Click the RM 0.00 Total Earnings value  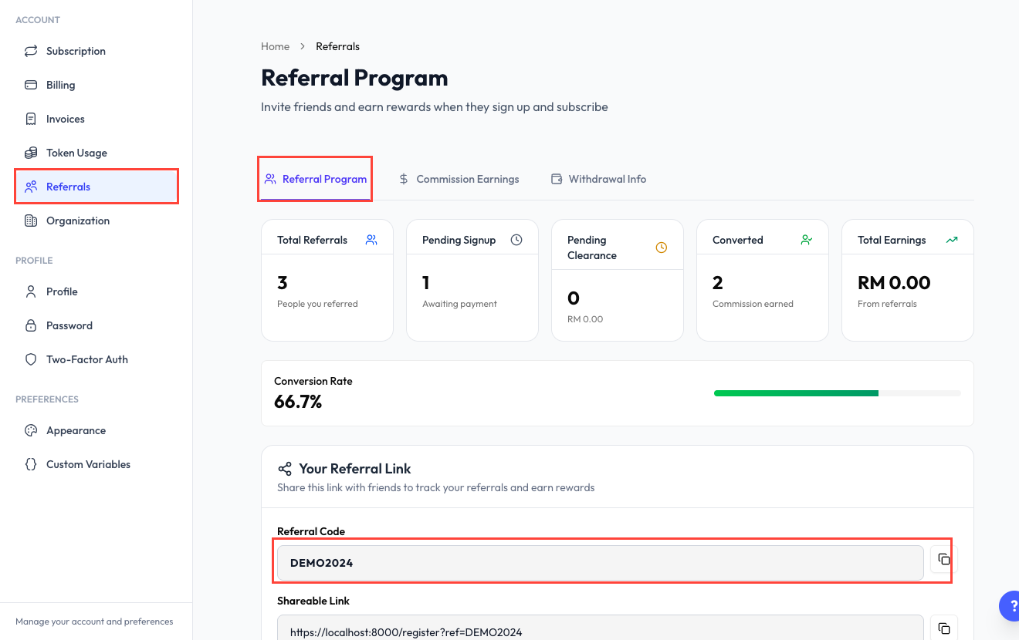pyautogui.click(x=894, y=283)
